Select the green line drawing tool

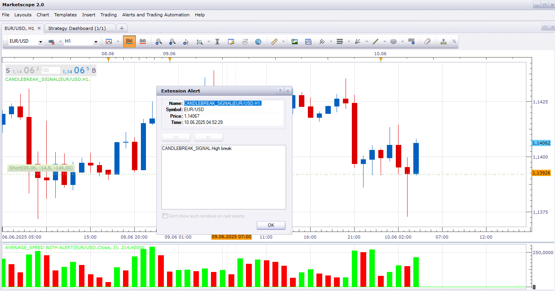(x=376, y=42)
